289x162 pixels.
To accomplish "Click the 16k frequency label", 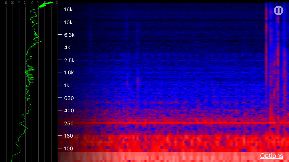I will coord(68,9).
